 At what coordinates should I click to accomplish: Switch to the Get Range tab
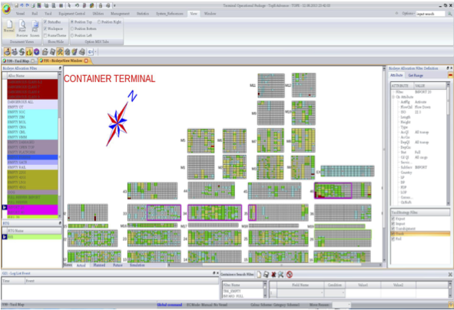(415, 75)
